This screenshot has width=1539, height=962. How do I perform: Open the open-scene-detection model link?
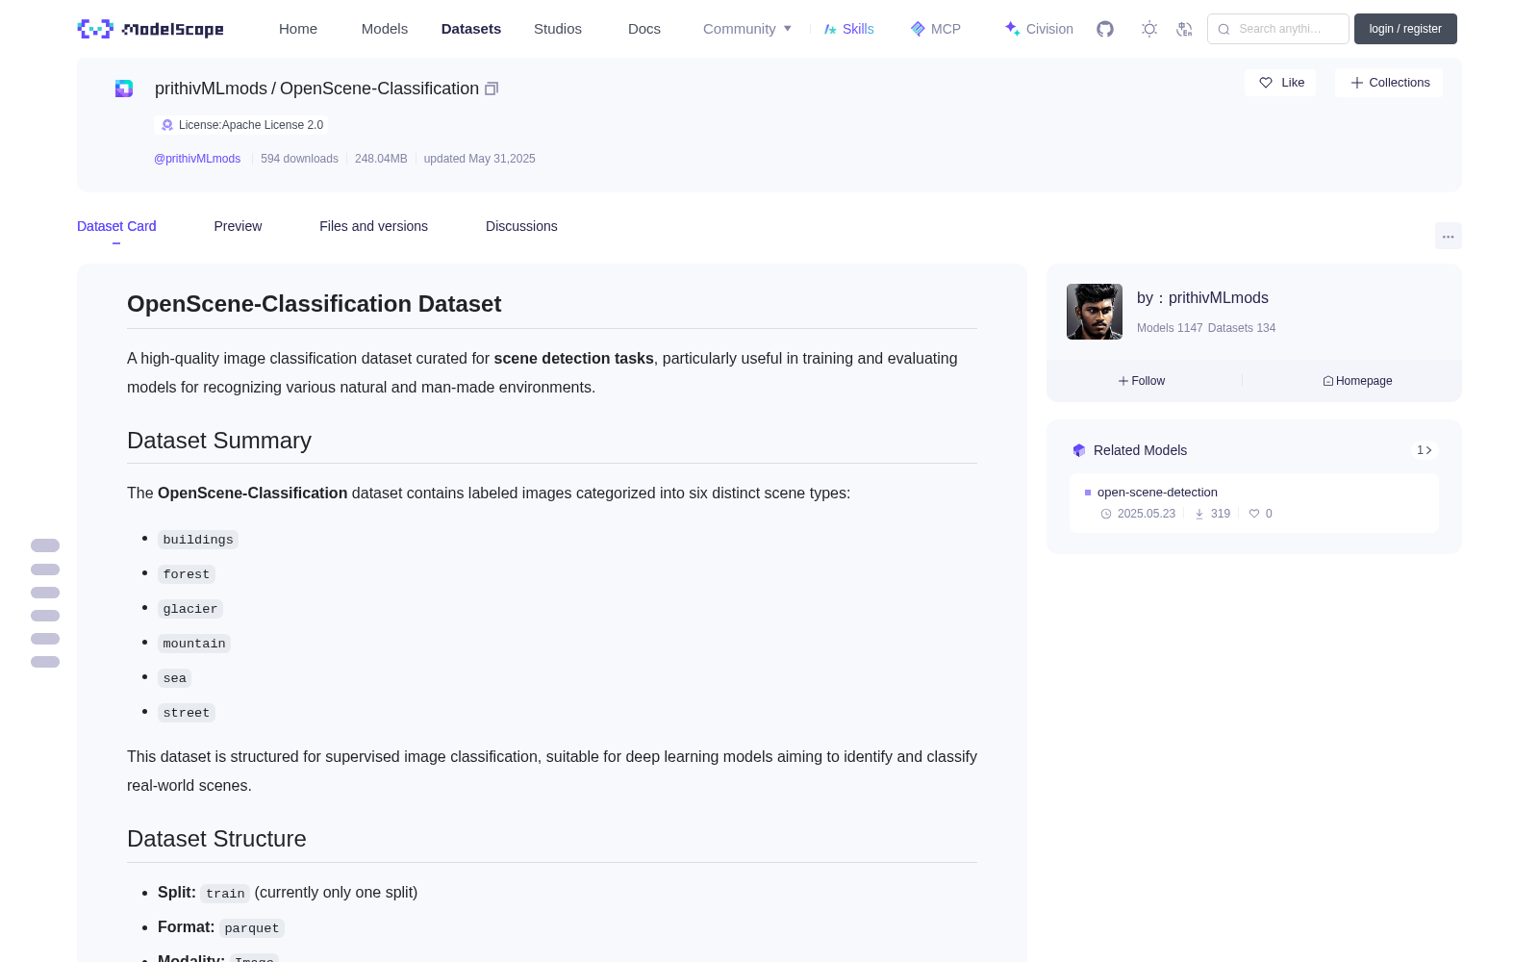pos(1157,493)
